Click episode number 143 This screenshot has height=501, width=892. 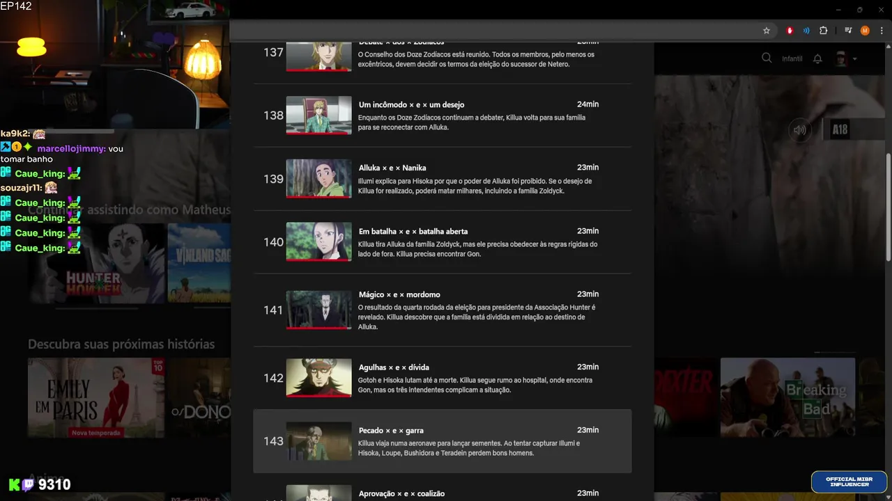(273, 442)
